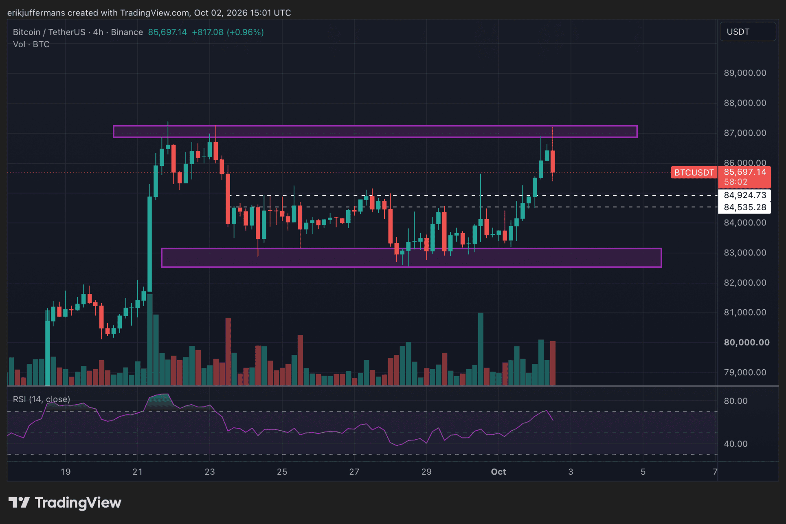Open the TradingView wordmark link

78,503
